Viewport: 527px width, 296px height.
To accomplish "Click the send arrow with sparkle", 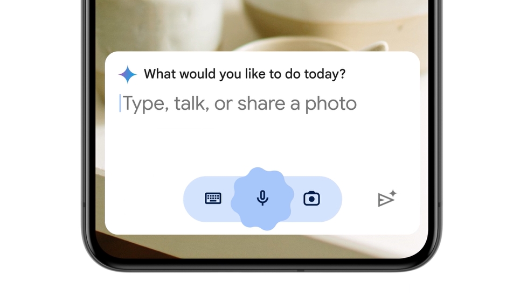I will 387,199.
